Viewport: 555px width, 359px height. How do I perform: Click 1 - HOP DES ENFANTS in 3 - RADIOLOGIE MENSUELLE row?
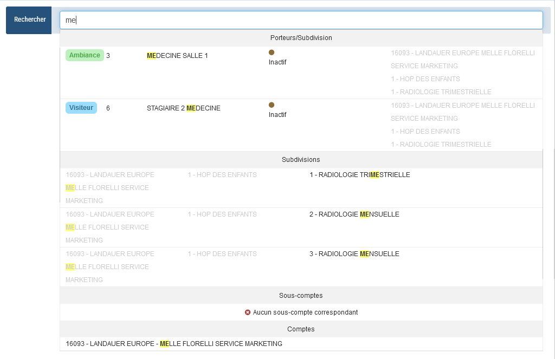tap(222, 254)
